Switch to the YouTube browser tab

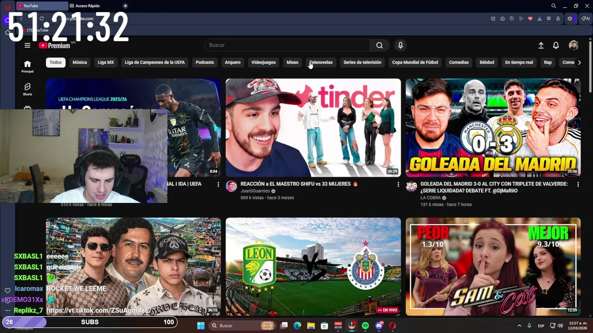tap(42, 6)
